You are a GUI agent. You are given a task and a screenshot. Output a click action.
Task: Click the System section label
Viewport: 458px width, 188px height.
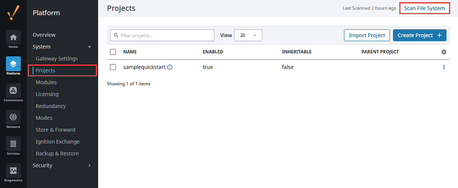[x=42, y=47]
